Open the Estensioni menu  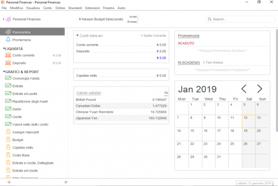click(92, 8)
